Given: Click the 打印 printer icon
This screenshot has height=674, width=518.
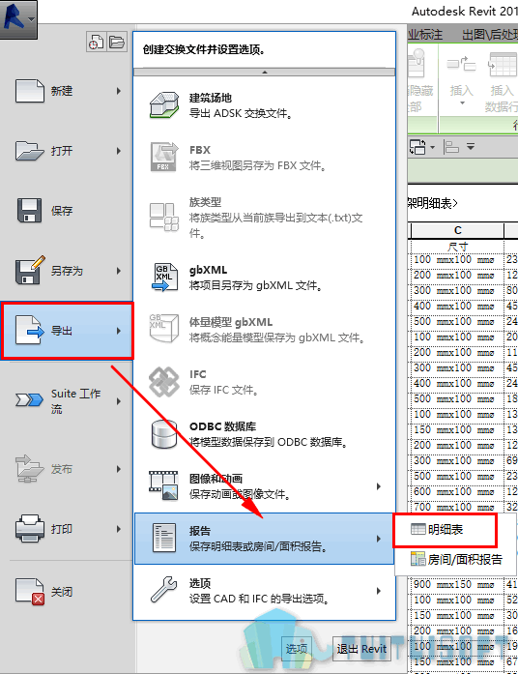Looking at the screenshot, I should (x=30, y=529).
